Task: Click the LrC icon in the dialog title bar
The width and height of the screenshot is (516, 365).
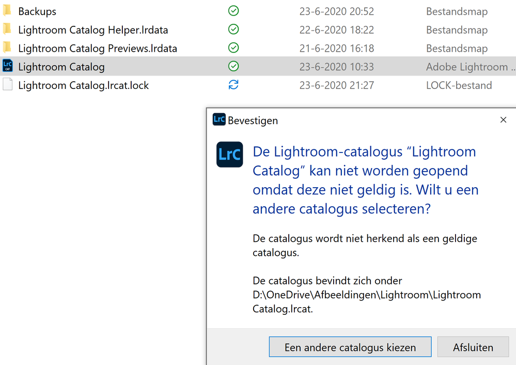Action: (219, 119)
